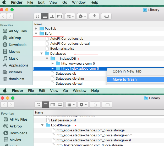Open Applications in the top Finder sidebar

click(15, 65)
